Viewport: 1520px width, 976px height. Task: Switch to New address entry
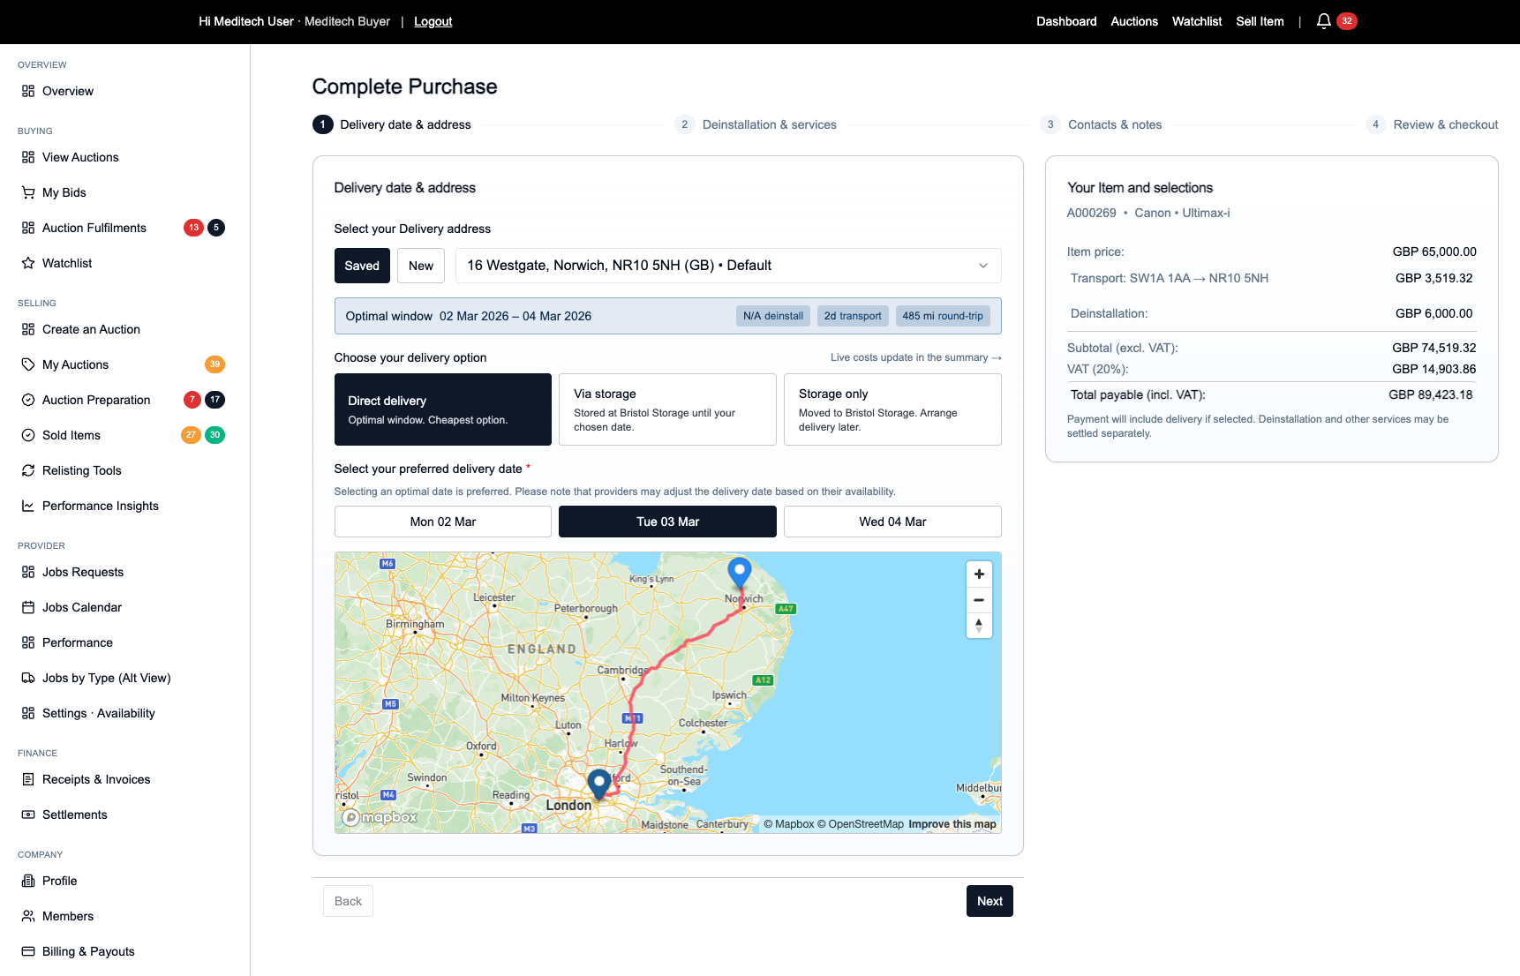coord(421,266)
